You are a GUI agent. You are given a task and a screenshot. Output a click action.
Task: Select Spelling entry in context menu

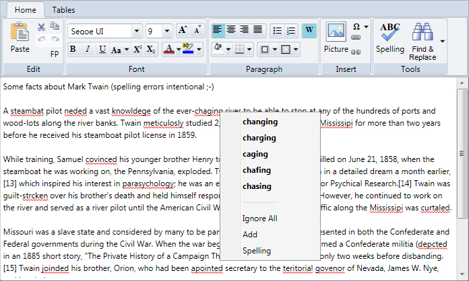coord(257,251)
